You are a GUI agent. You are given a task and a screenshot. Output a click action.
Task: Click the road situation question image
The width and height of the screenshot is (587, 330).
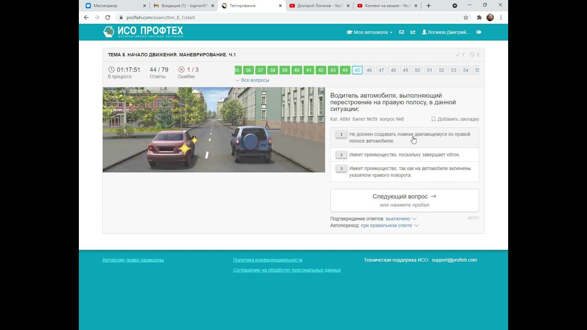tap(214, 130)
